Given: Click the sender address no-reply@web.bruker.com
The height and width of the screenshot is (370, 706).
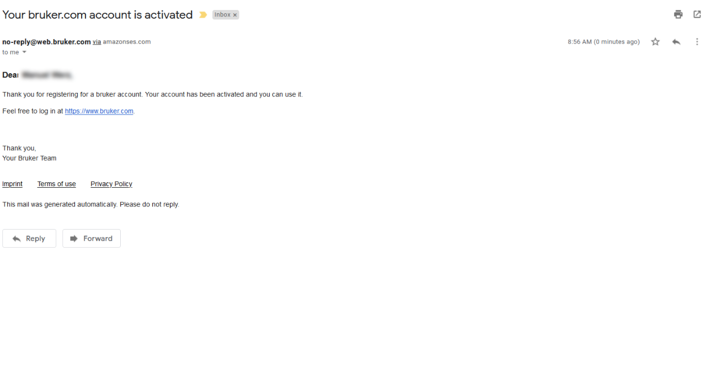Looking at the screenshot, I should (46, 42).
